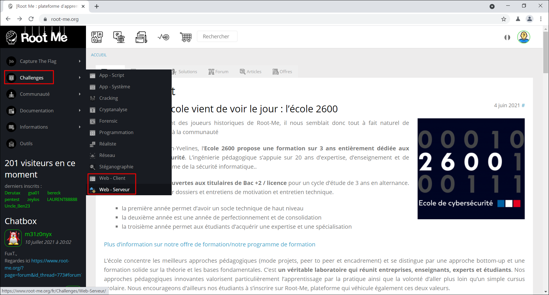549x295 pixels.
Task: Switch to the Solutions tab
Action: tap(185, 71)
